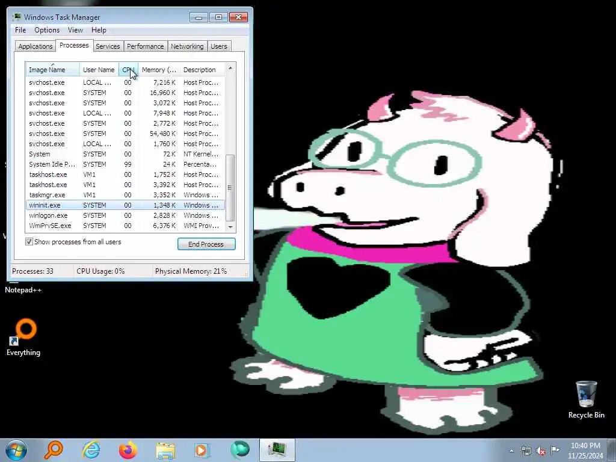616x462 pixels.
Task: Open Internet Explorer from the taskbar
Action: click(x=91, y=450)
